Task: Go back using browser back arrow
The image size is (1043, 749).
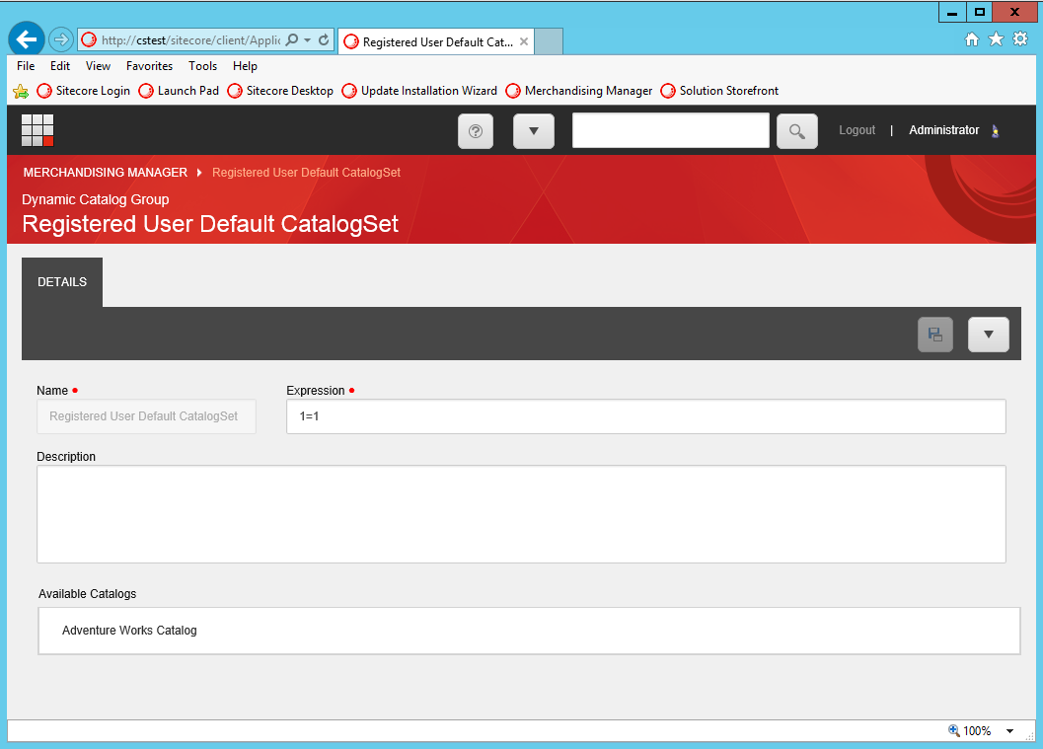Action: (x=27, y=39)
